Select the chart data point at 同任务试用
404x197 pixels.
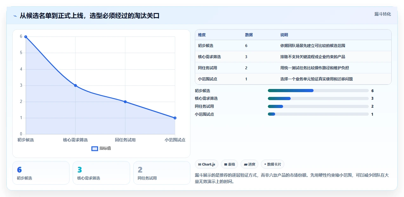coord(125,102)
